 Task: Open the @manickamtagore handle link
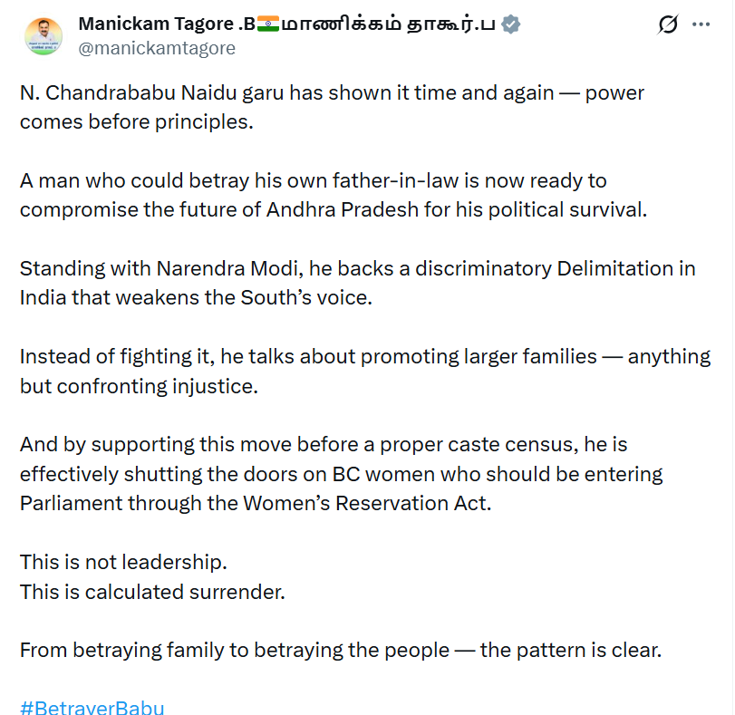pyautogui.click(x=157, y=48)
